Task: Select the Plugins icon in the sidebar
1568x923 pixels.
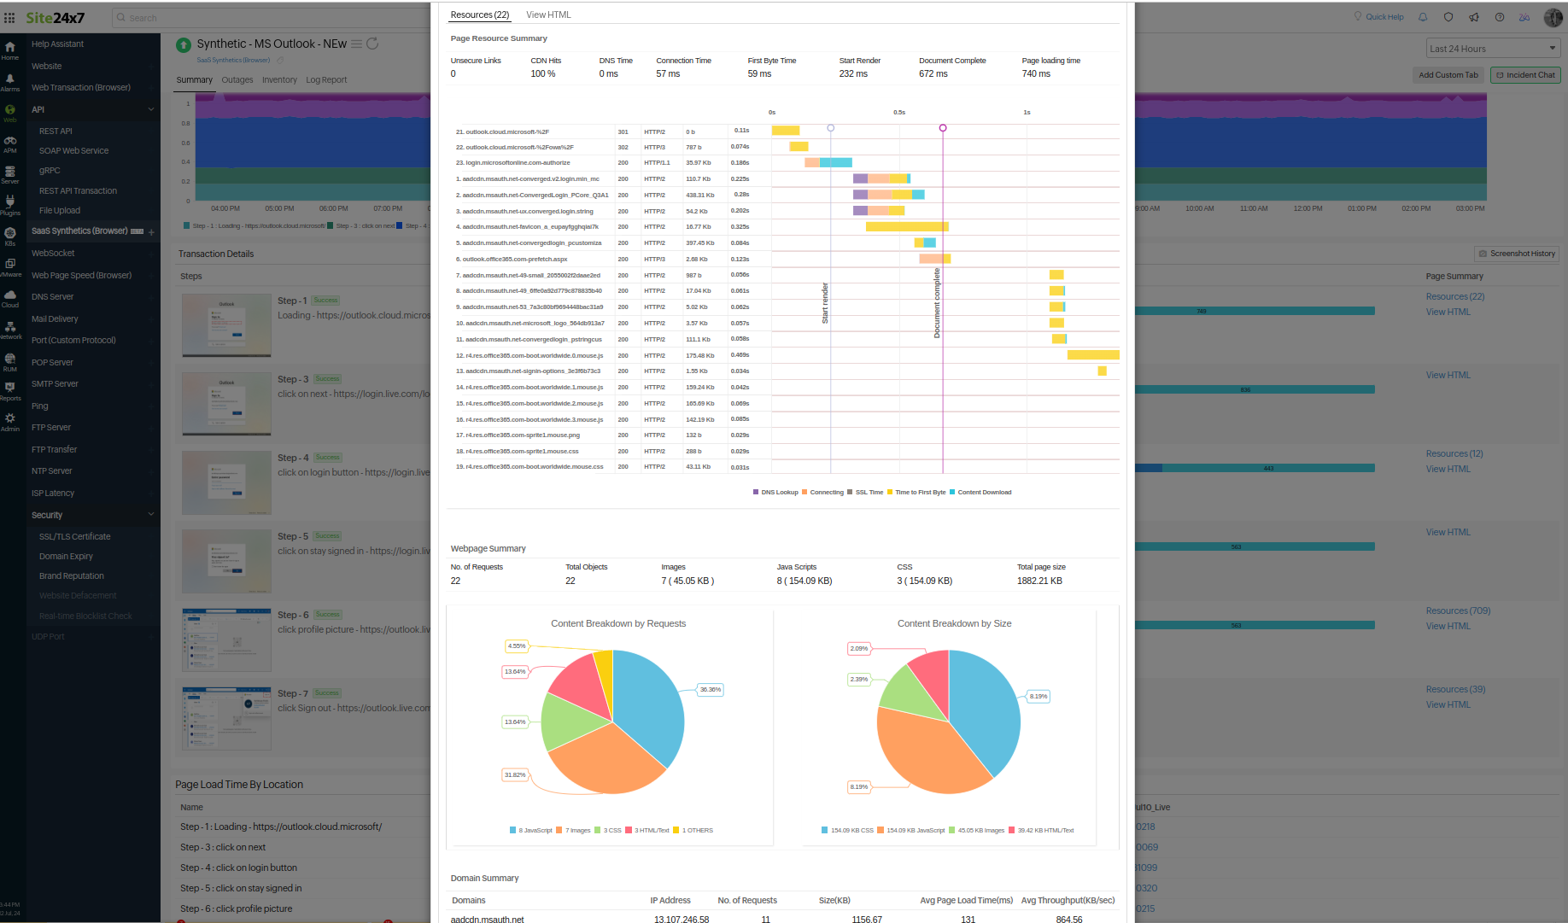Action: tap(10, 203)
